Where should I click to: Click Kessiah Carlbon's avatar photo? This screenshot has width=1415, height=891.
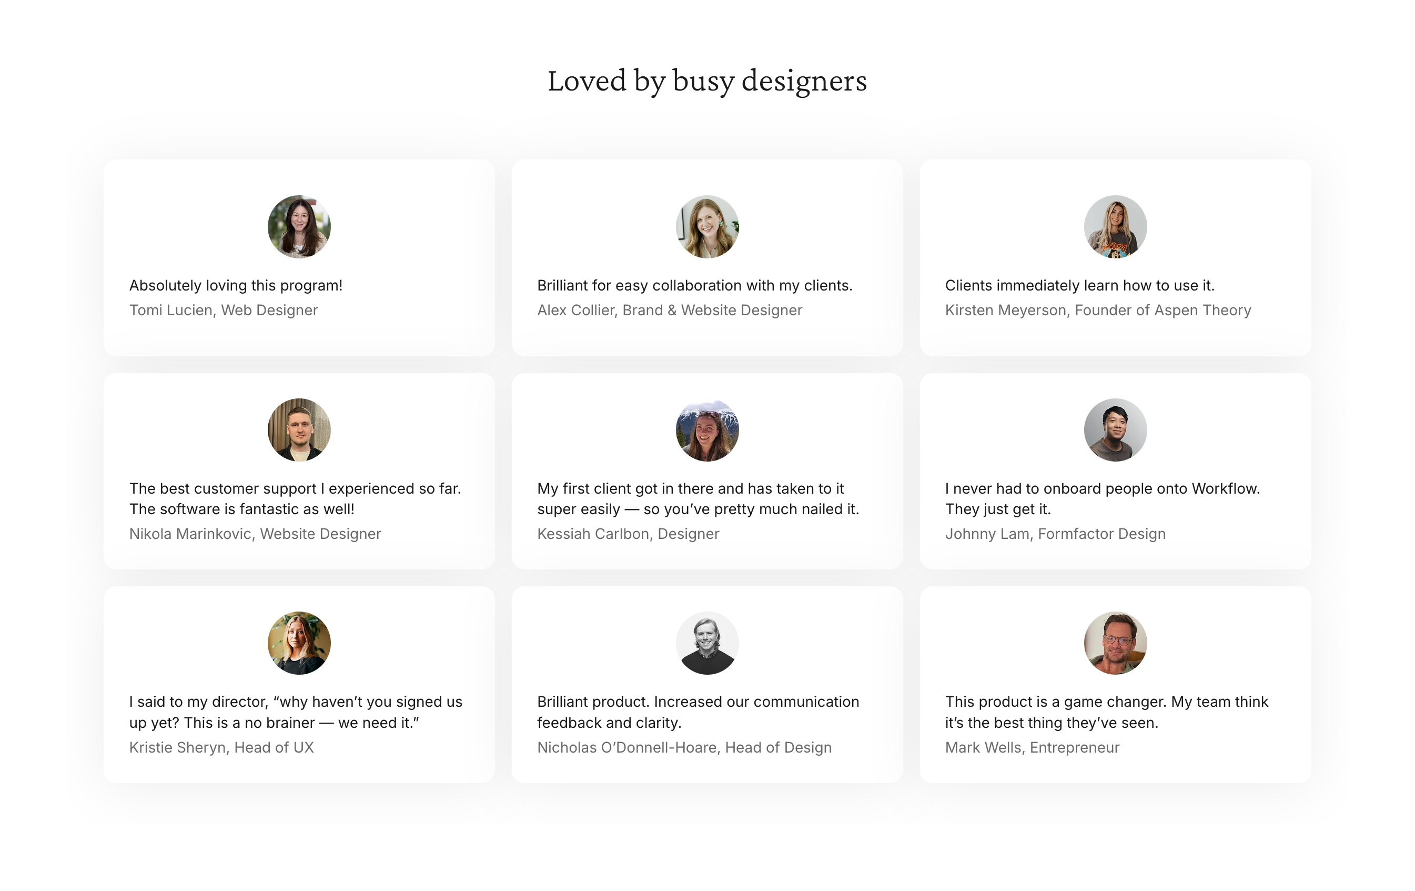[x=707, y=430]
